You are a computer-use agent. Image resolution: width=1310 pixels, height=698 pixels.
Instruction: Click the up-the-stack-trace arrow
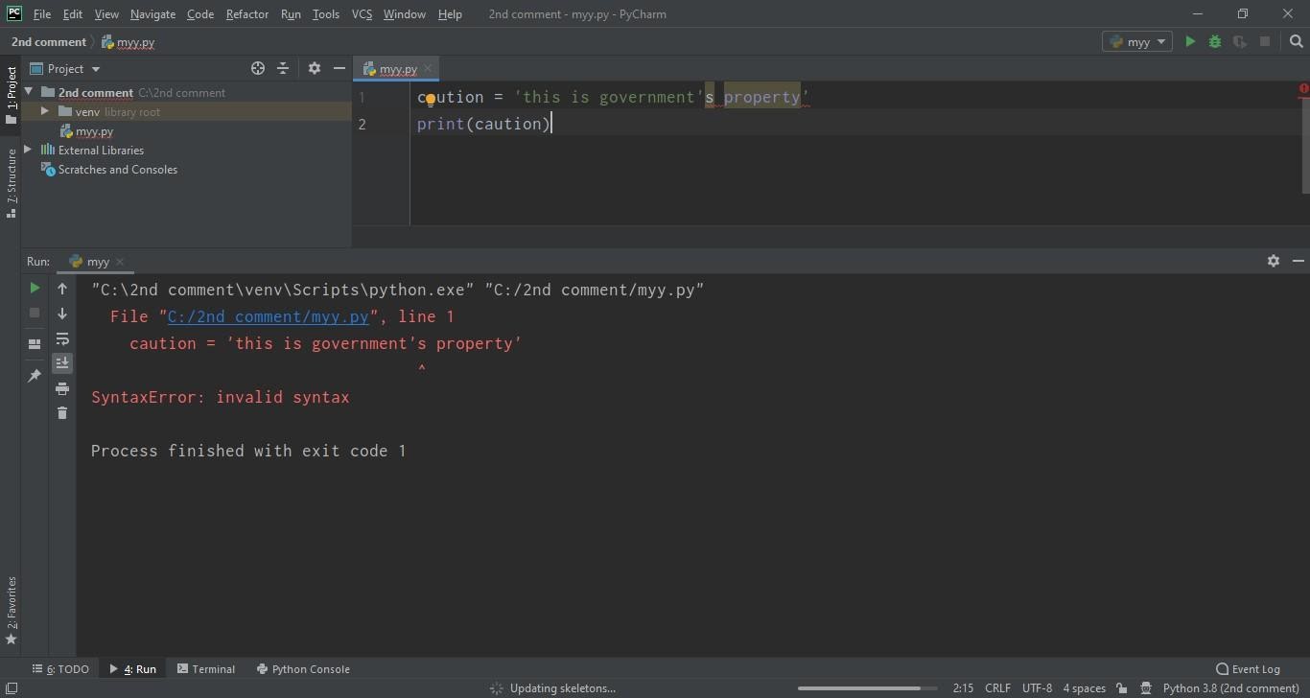click(x=61, y=289)
